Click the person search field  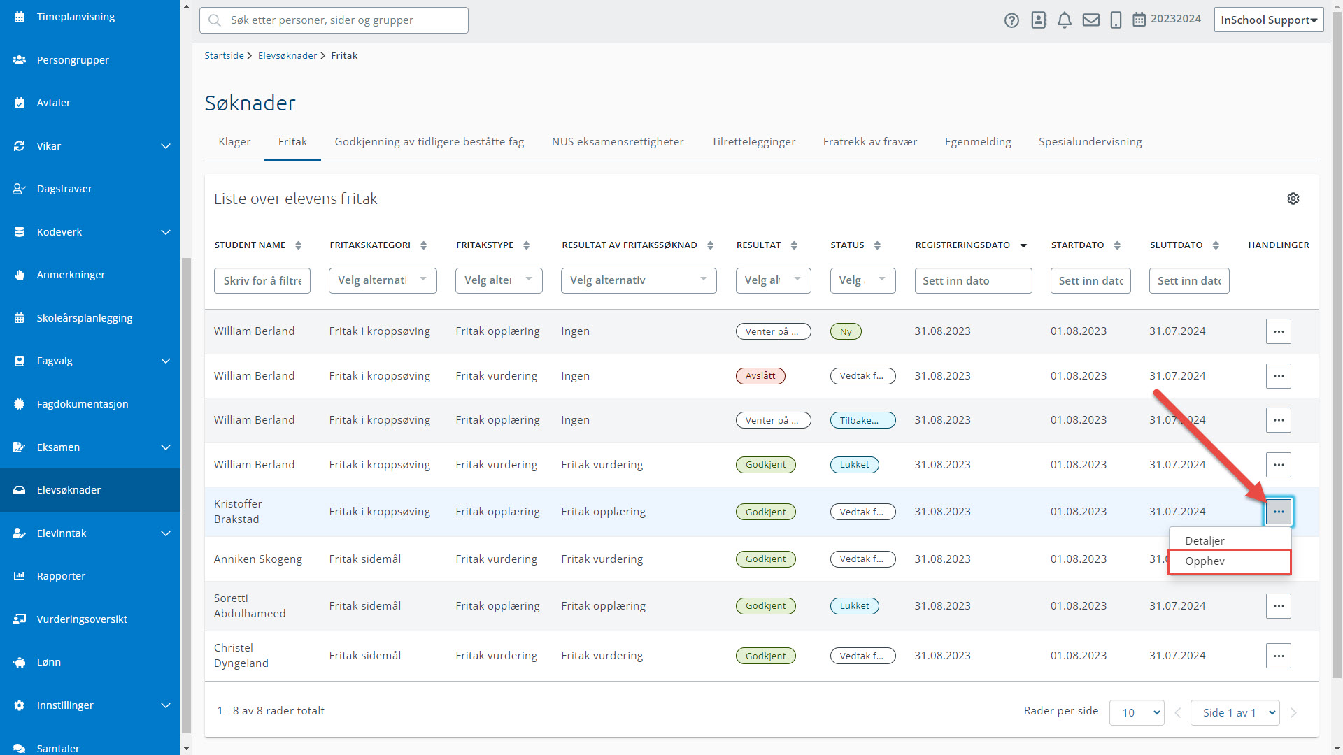[x=334, y=20]
